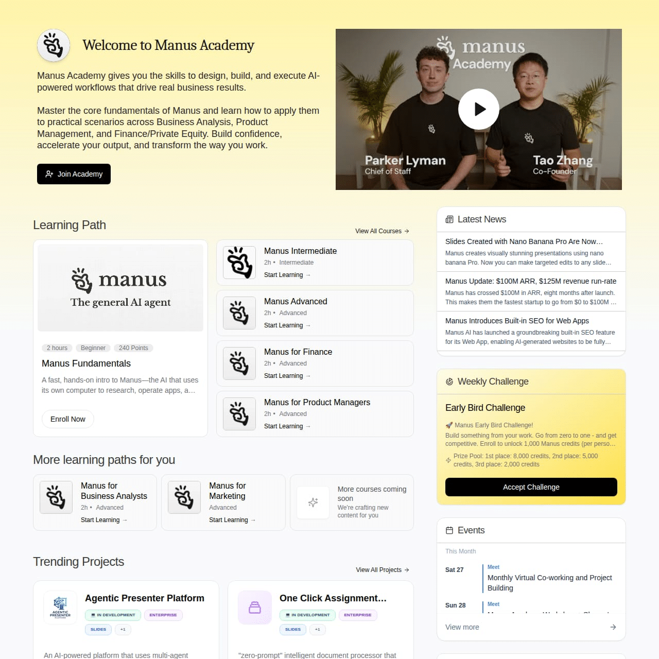Click the Manus for Finance course icon
Viewport: 659px width, 659px height.
(x=239, y=363)
